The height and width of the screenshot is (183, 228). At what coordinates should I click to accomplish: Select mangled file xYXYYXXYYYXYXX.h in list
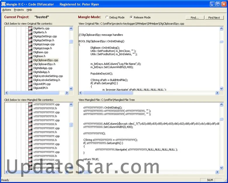45,140
